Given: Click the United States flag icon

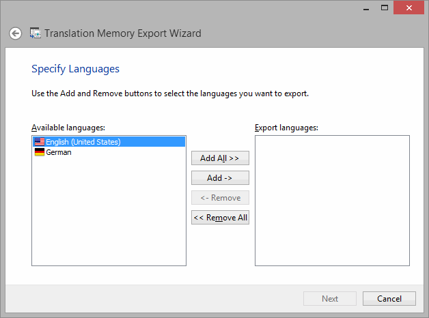Looking at the screenshot, I should [40, 141].
